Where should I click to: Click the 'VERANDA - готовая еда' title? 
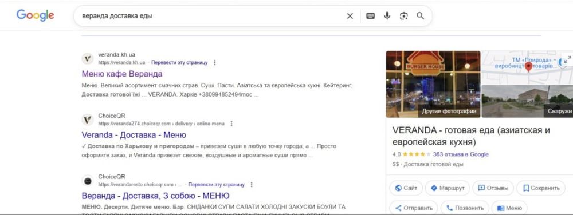point(472,136)
